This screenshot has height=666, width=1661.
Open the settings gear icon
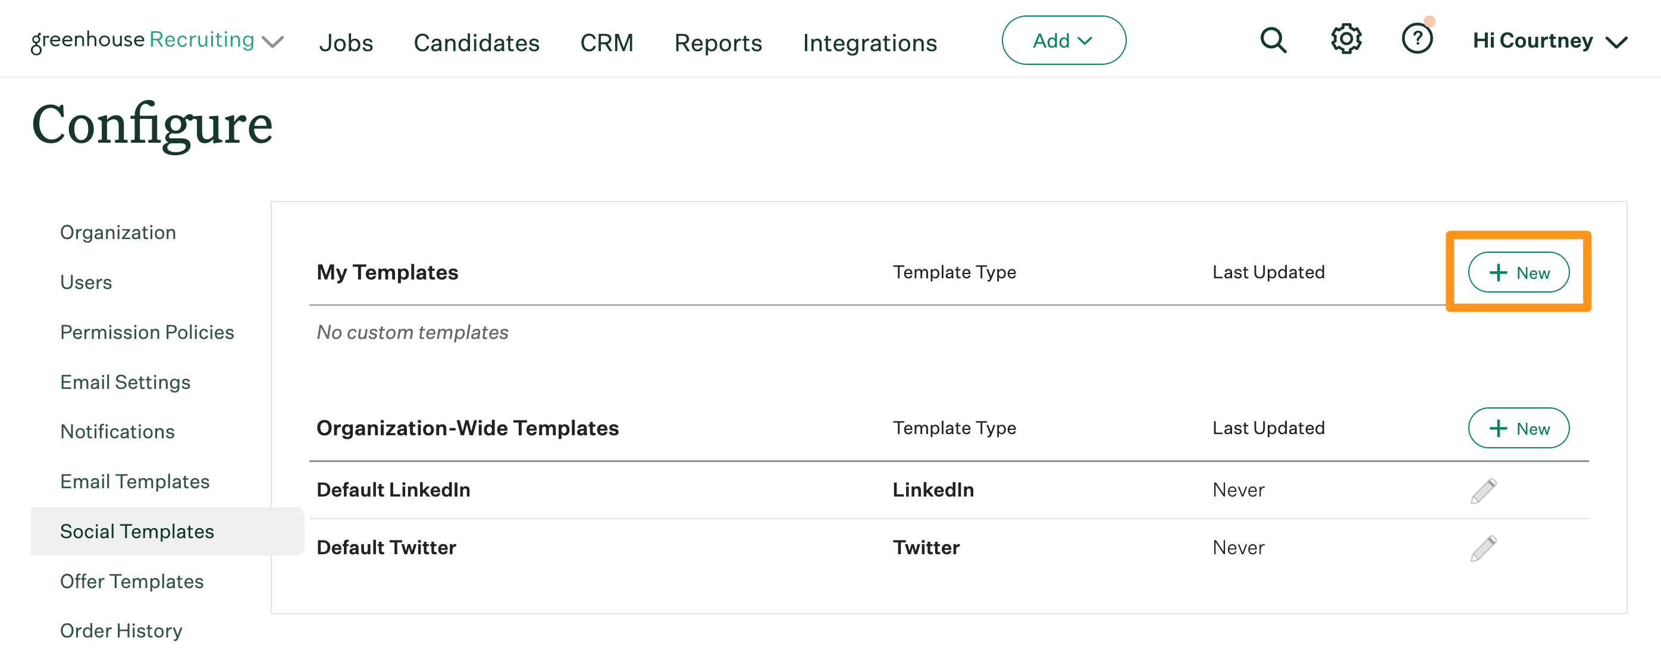1346,39
